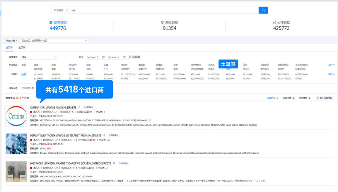Image resolution: width=338 pixels, height=192 pixels.
Task: Click the clock icon in CEMİNA's latest-purchase line
Action: click(x=31, y=116)
